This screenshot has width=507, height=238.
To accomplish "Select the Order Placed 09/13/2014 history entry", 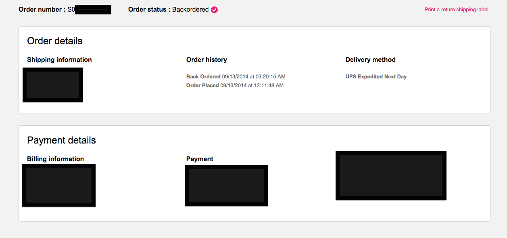I will tap(235, 85).
